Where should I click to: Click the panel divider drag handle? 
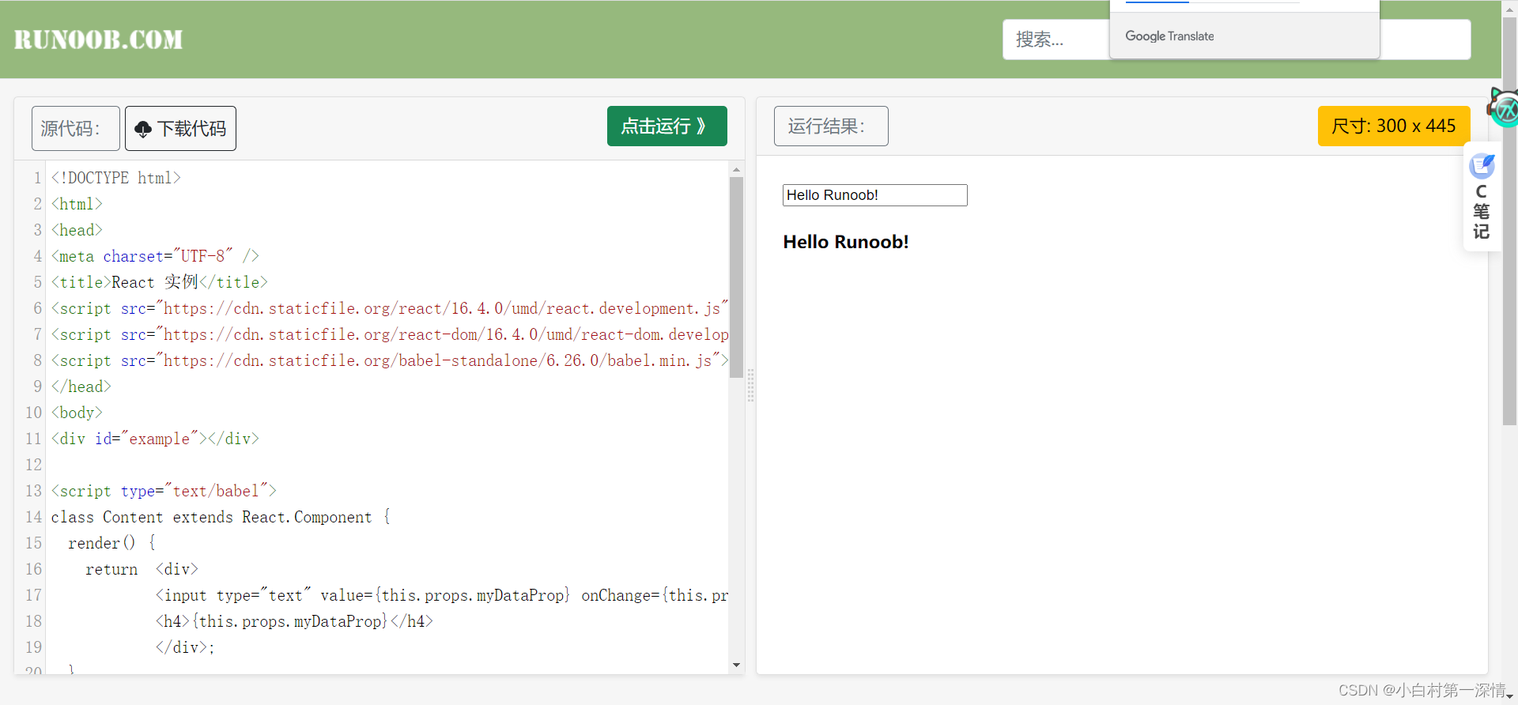click(750, 386)
